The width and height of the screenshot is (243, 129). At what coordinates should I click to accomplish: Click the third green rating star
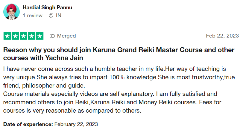pos(23,36)
